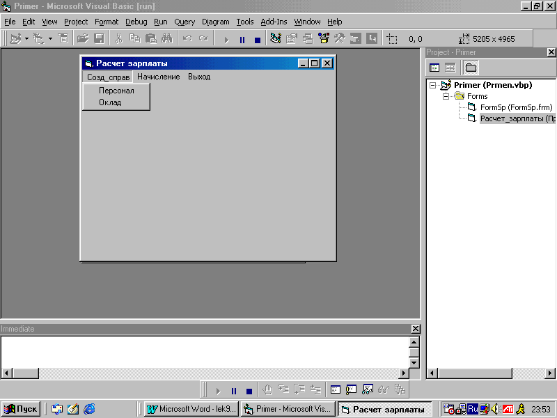The width and height of the screenshot is (557, 418).
Task: Click the Step Over debug icon
Action: coord(299,390)
